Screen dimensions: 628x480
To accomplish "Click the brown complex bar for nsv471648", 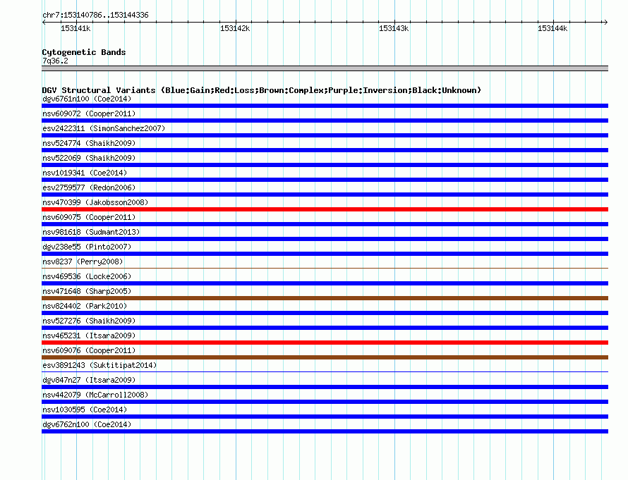I will 325,298.
